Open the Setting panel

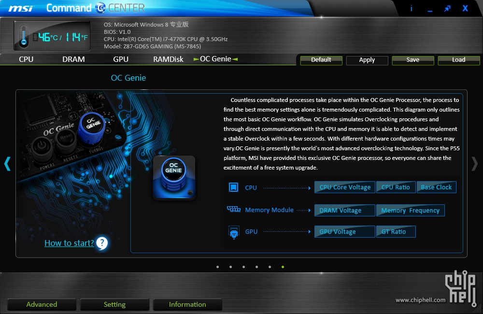point(114,304)
